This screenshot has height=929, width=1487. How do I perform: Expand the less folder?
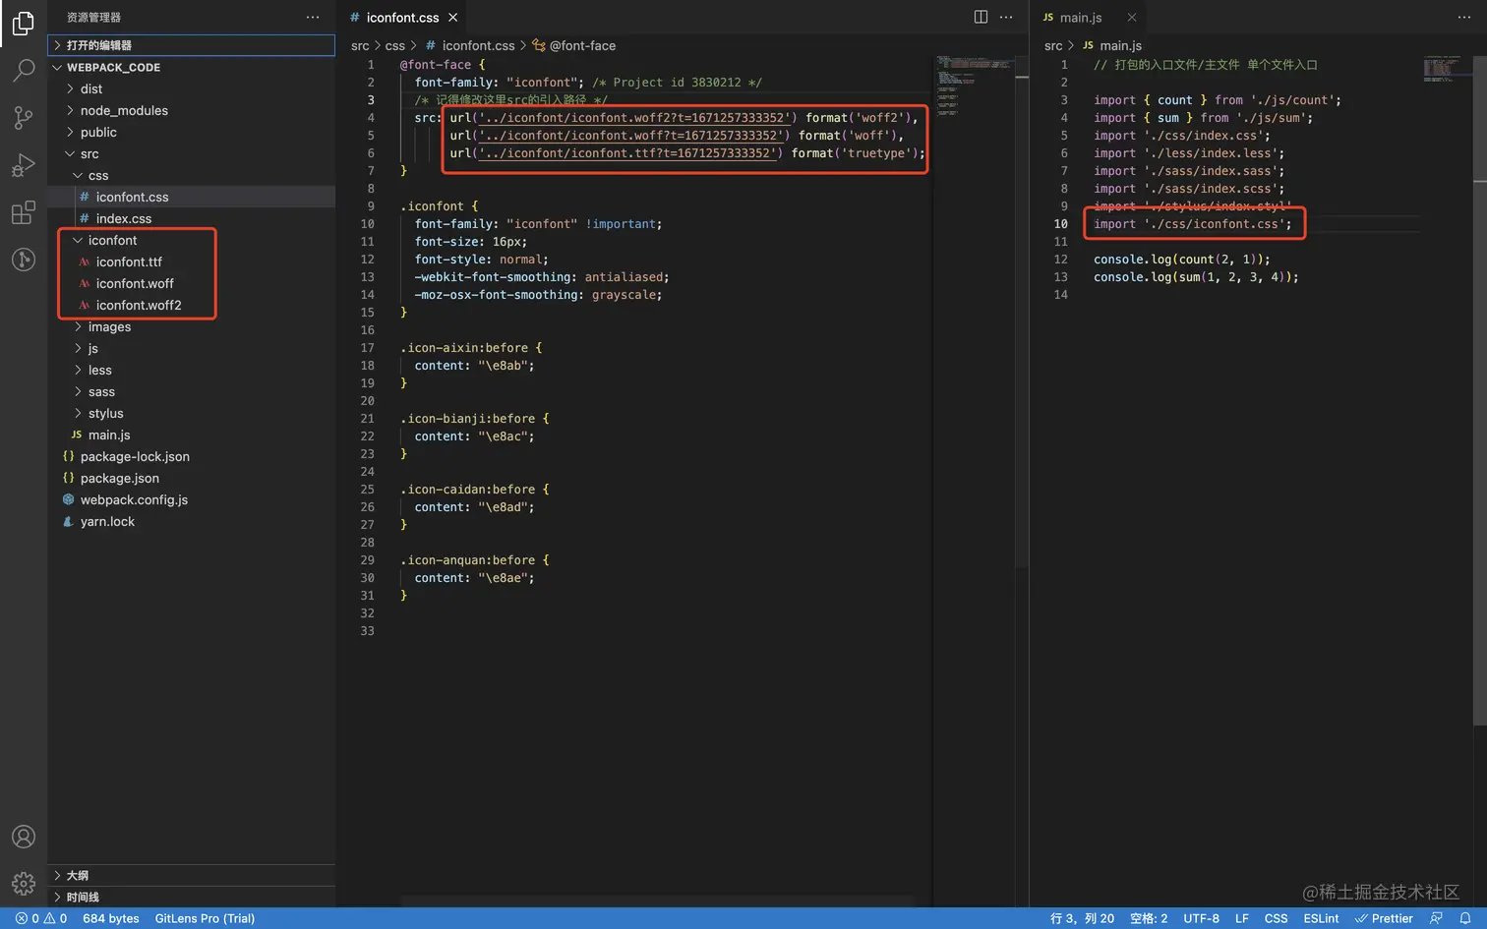(x=100, y=370)
